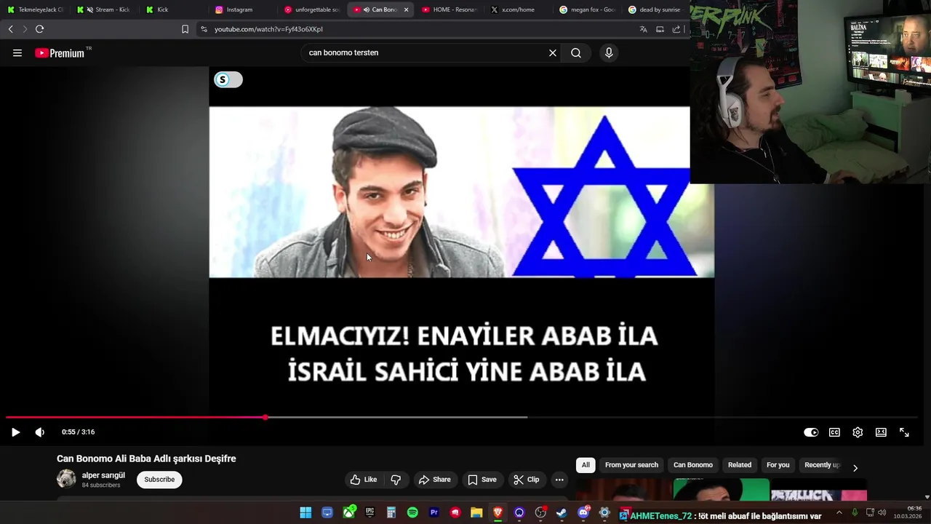Mute the video volume speaker
The width and height of the screenshot is (931, 524).
[40, 432]
